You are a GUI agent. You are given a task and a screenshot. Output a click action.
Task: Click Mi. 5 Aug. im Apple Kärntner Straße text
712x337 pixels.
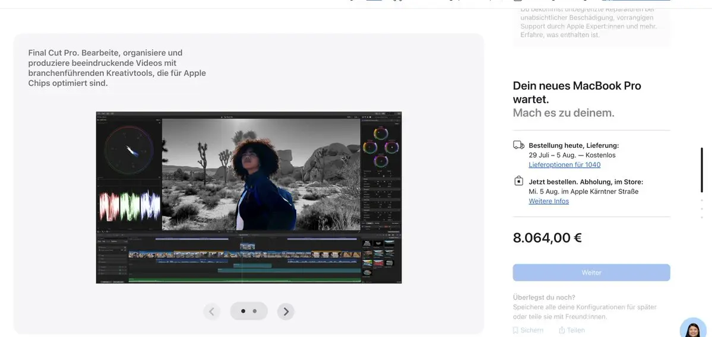pyautogui.click(x=584, y=192)
